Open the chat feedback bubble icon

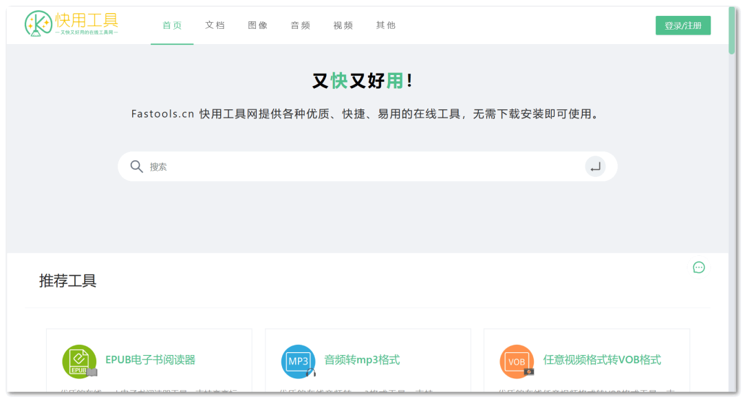point(699,268)
